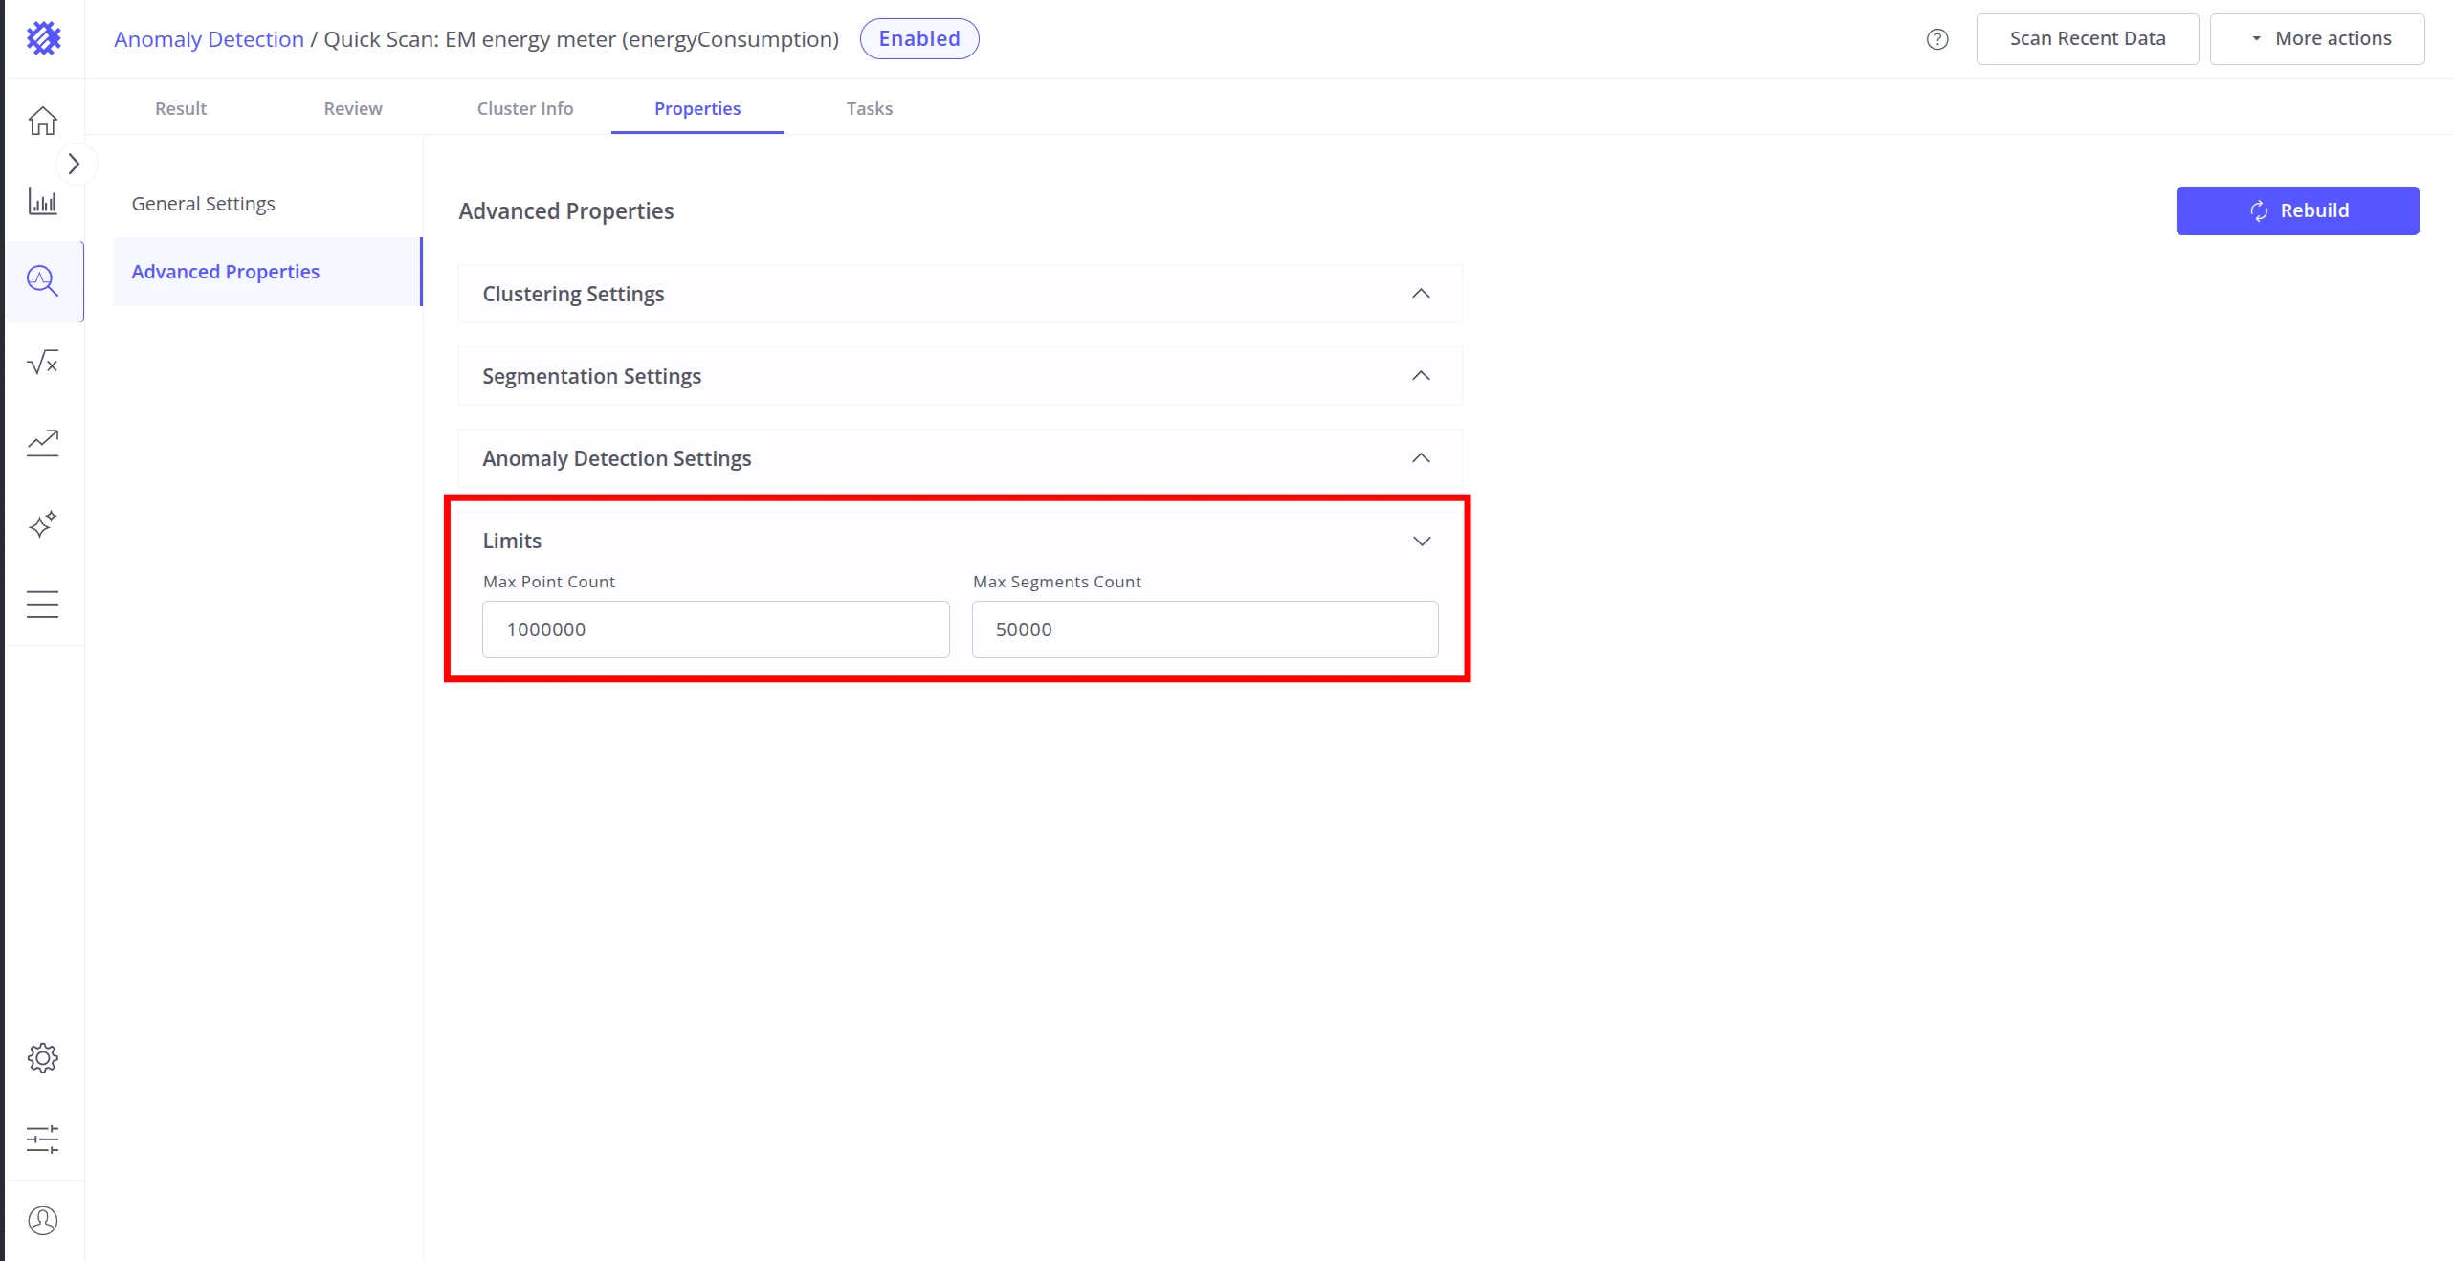The image size is (2454, 1261).
Task: Click the Max Point Count field
Action: click(716, 630)
